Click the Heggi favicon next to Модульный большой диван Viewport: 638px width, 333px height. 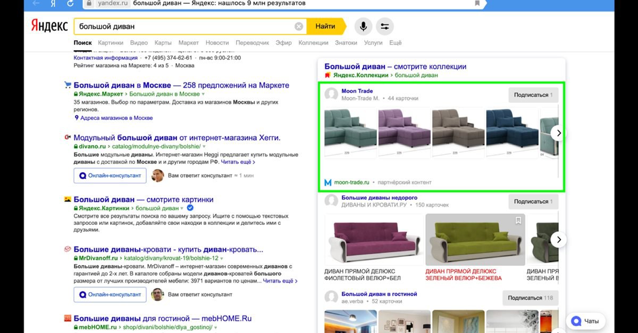pos(68,138)
